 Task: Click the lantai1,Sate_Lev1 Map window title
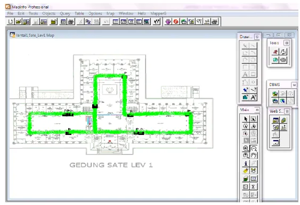point(35,35)
